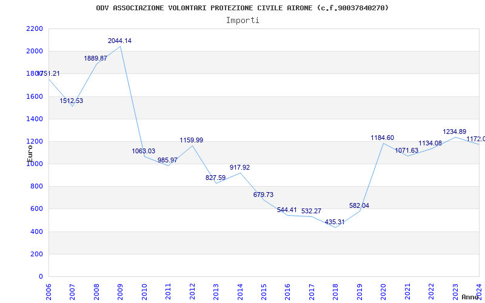Click the 2008 x-axis year label
The width and height of the screenshot is (485, 303).
[x=96, y=292]
